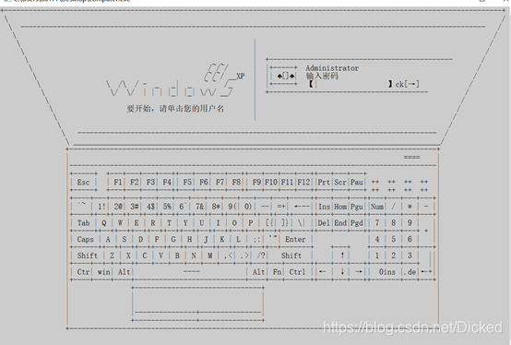
Task: Click the Pgd page down key
Action: [x=357, y=223]
